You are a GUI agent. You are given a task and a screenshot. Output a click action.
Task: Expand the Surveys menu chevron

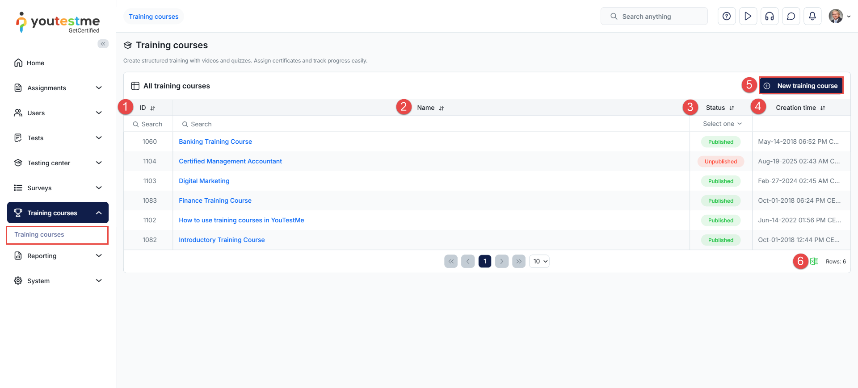99,188
